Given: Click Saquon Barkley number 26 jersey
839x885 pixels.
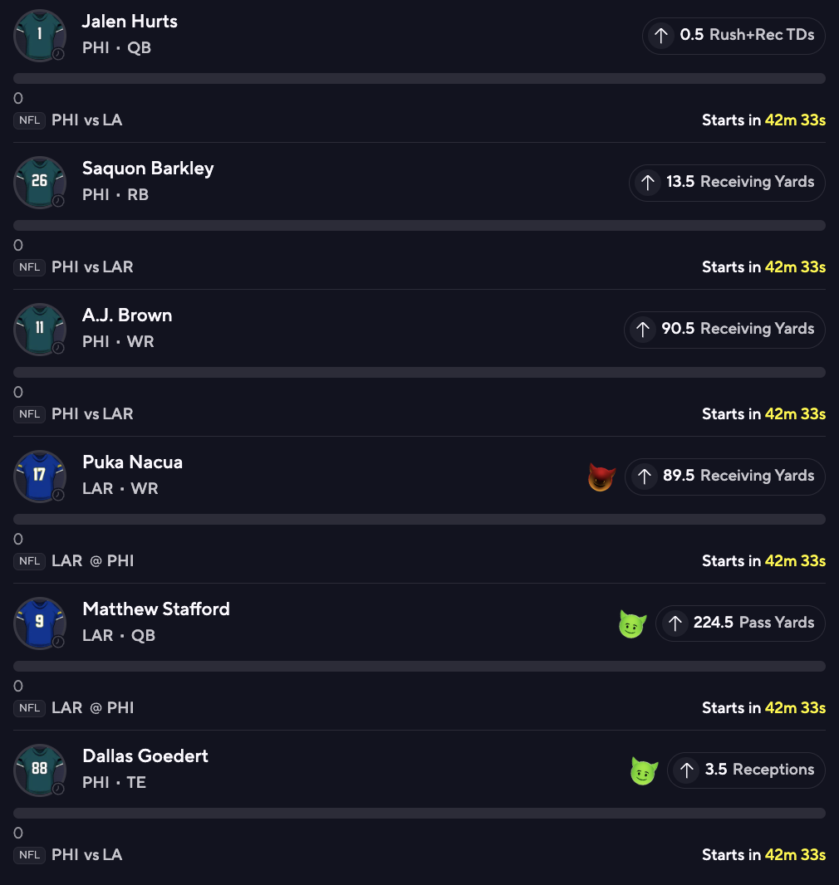Looking at the screenshot, I should (x=40, y=183).
